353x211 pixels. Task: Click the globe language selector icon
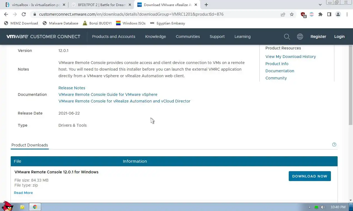300,37
